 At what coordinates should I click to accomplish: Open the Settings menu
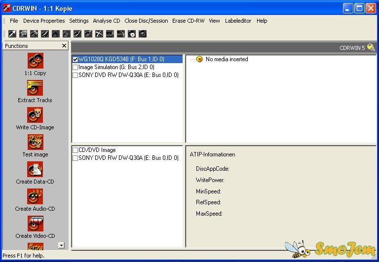pyautogui.click(x=79, y=21)
